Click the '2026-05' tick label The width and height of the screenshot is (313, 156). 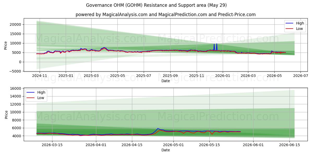pos(274,75)
